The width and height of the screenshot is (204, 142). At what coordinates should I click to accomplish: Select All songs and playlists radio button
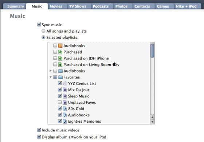pos(43,31)
